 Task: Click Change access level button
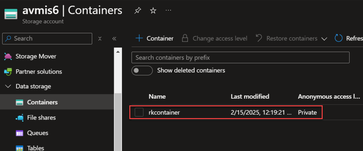point(214,39)
